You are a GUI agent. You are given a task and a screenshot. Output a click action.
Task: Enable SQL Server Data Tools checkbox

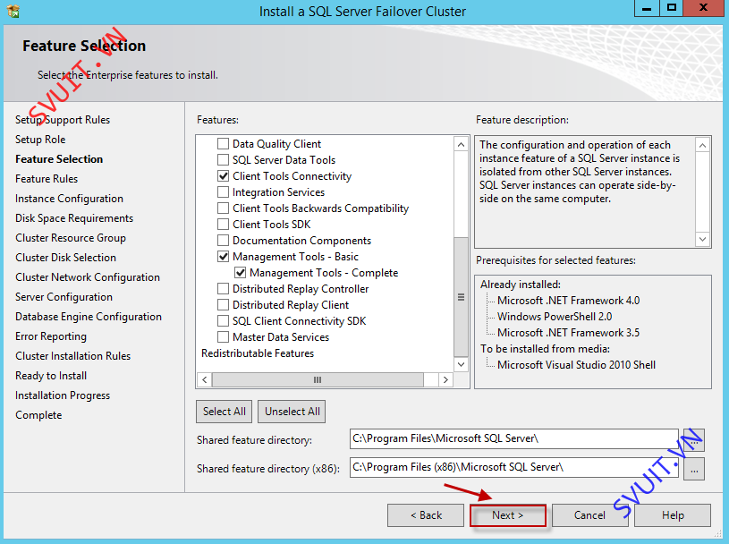pos(223,160)
